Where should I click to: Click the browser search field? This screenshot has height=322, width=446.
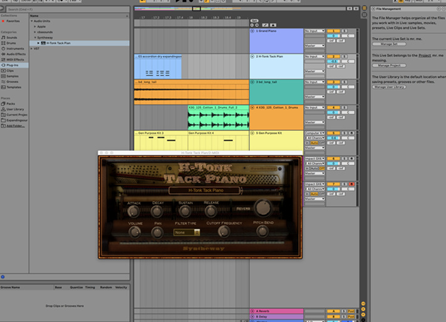click(x=68, y=9)
